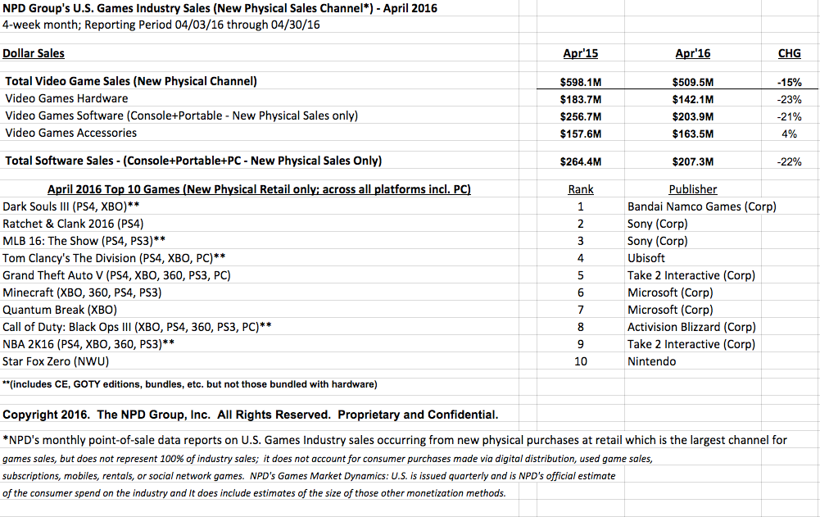The height and width of the screenshot is (517, 820).
Task: Click the $256.7M software cell
Action: pyautogui.click(x=581, y=116)
